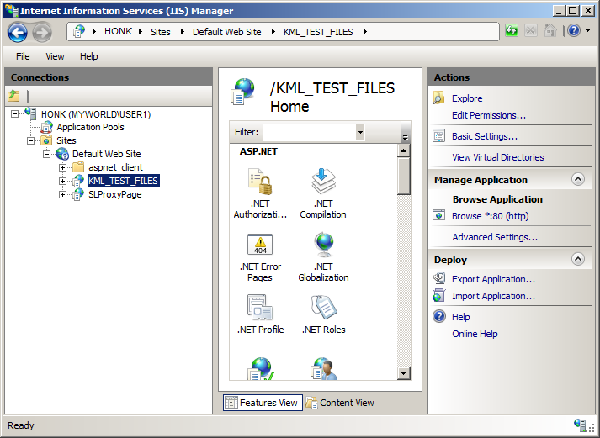Image resolution: width=600 pixels, height=438 pixels.
Task: Click the status bar connection icon
Action: [580, 425]
